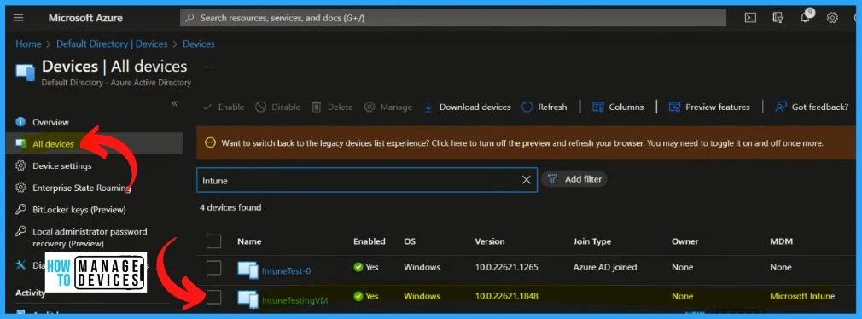Open the ellipsis more options next to title
The image size is (862, 319).
pyautogui.click(x=208, y=67)
